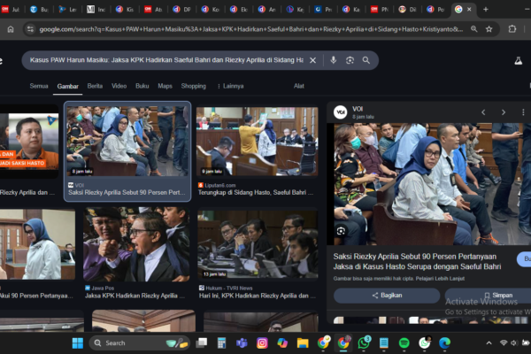Screen dimensions: 531x354
Task: Open the woman in white jacket image result
Action: pyautogui.click(x=37, y=244)
